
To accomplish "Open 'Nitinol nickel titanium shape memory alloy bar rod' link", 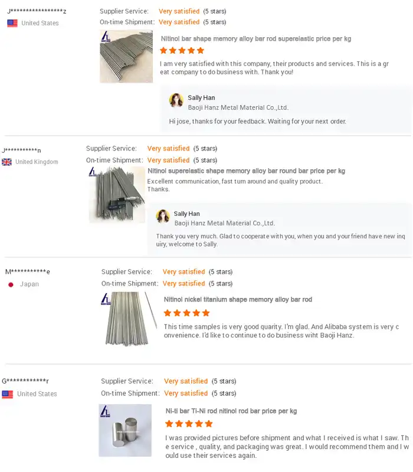I will pos(238,300).
